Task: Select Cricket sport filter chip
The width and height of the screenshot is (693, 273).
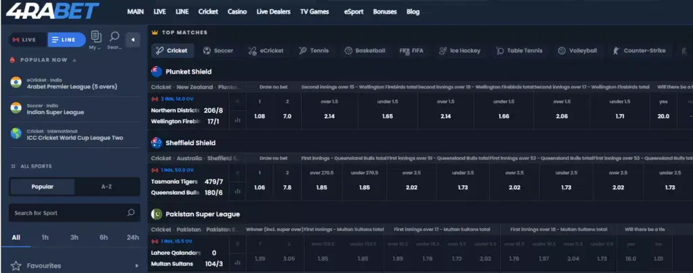Action: 173,51
